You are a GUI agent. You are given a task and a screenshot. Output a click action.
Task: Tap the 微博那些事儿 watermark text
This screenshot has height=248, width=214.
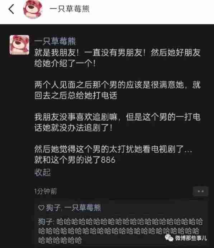pyautogui.click(x=191, y=238)
